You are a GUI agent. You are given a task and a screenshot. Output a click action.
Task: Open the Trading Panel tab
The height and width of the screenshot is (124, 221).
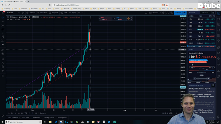62,118
